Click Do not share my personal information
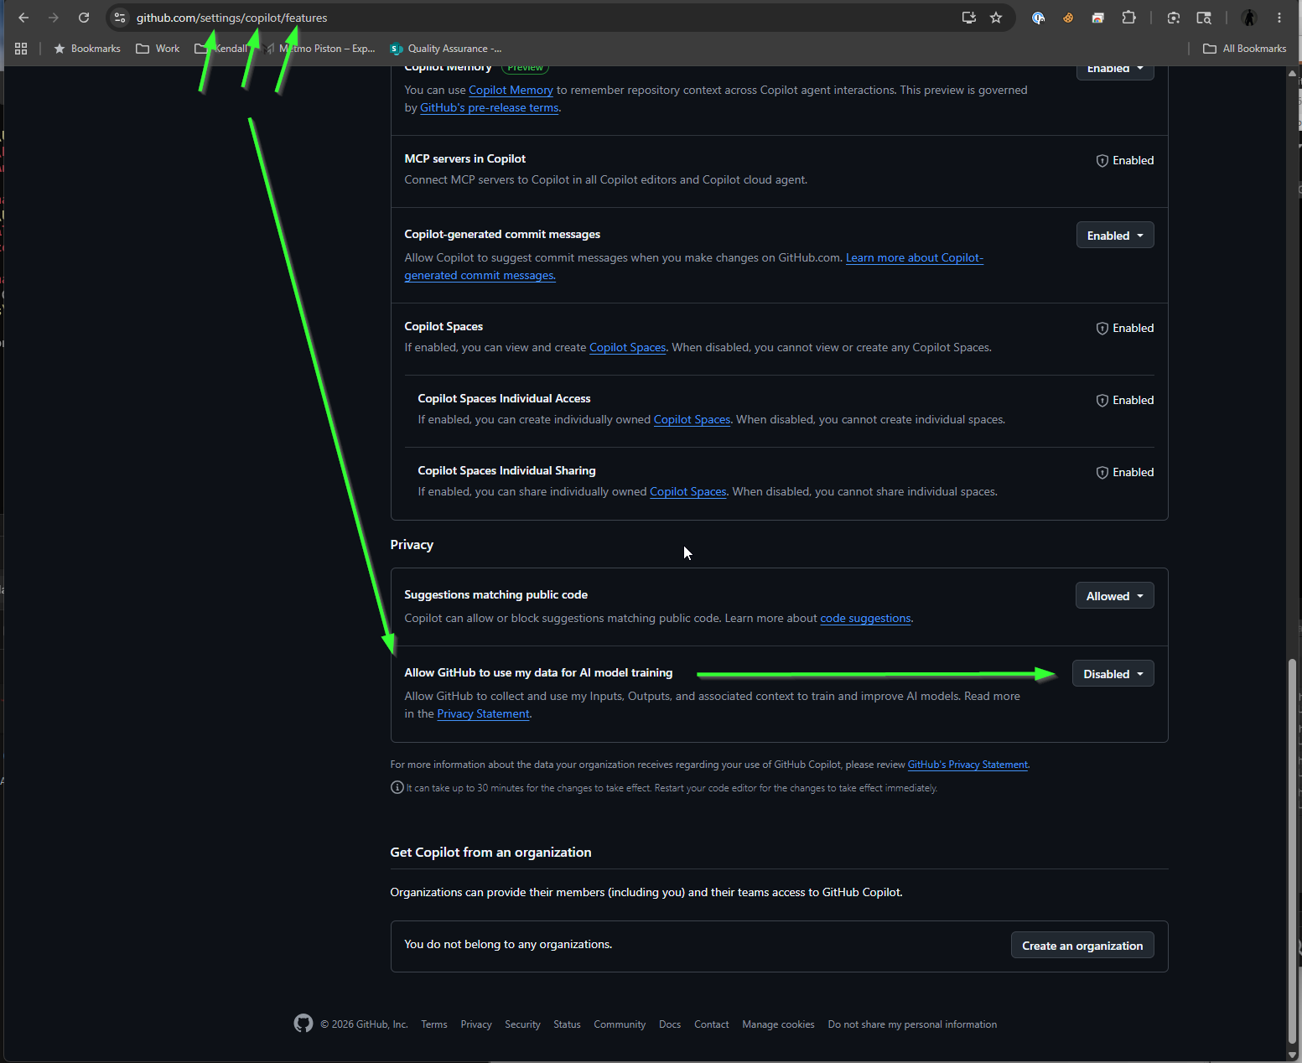 coord(912,1024)
